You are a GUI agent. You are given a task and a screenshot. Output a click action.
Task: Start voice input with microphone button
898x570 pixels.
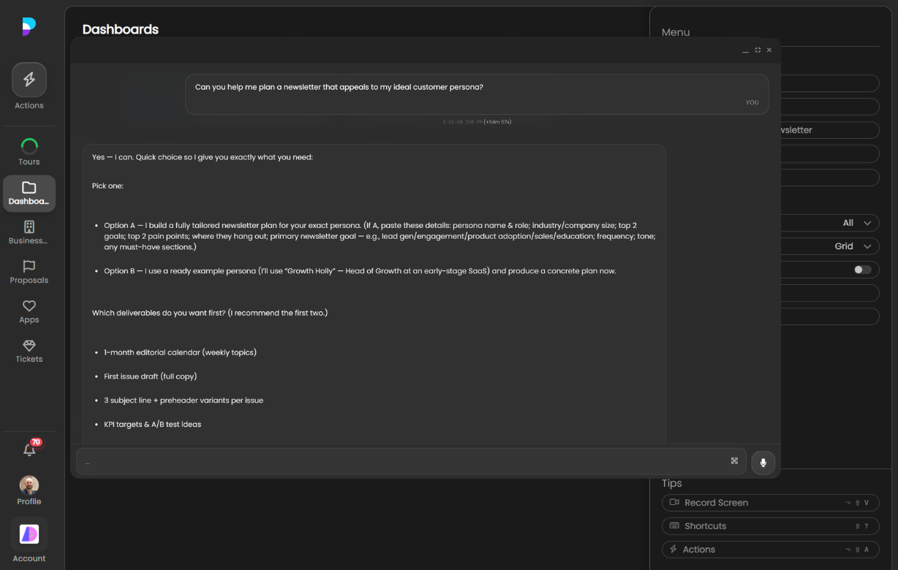coord(763,463)
